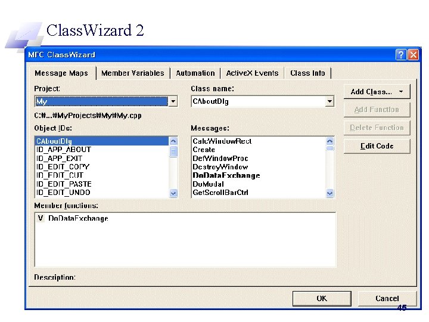Click Object IDs scrollbar up arrow
The image size is (429, 322).
click(x=173, y=141)
